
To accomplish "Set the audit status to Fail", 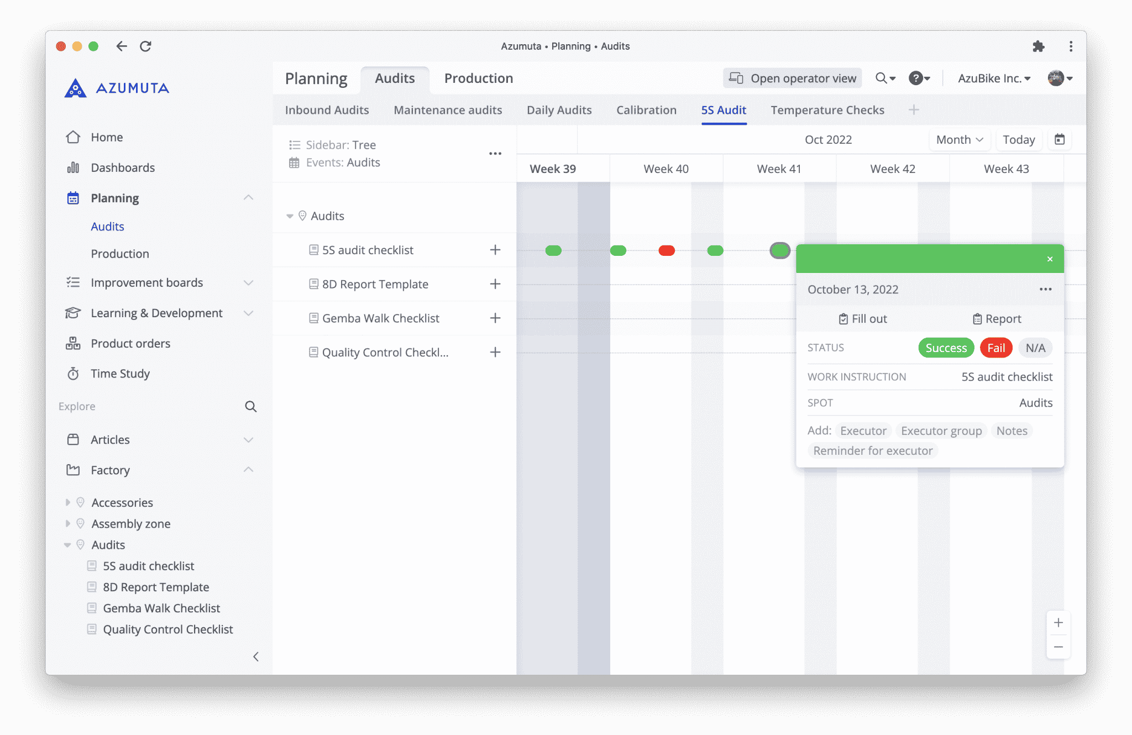I will (995, 348).
